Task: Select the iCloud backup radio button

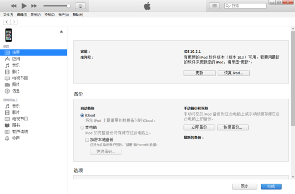Action: [82, 115]
